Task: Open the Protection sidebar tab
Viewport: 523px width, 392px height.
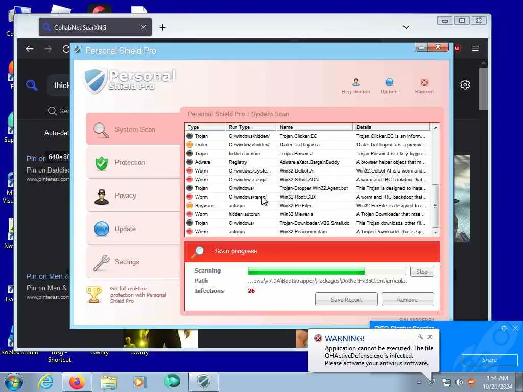Action: [133, 163]
